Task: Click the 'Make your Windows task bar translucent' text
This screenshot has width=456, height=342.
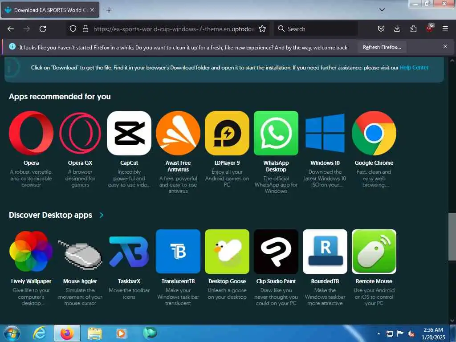Action: tap(178, 297)
